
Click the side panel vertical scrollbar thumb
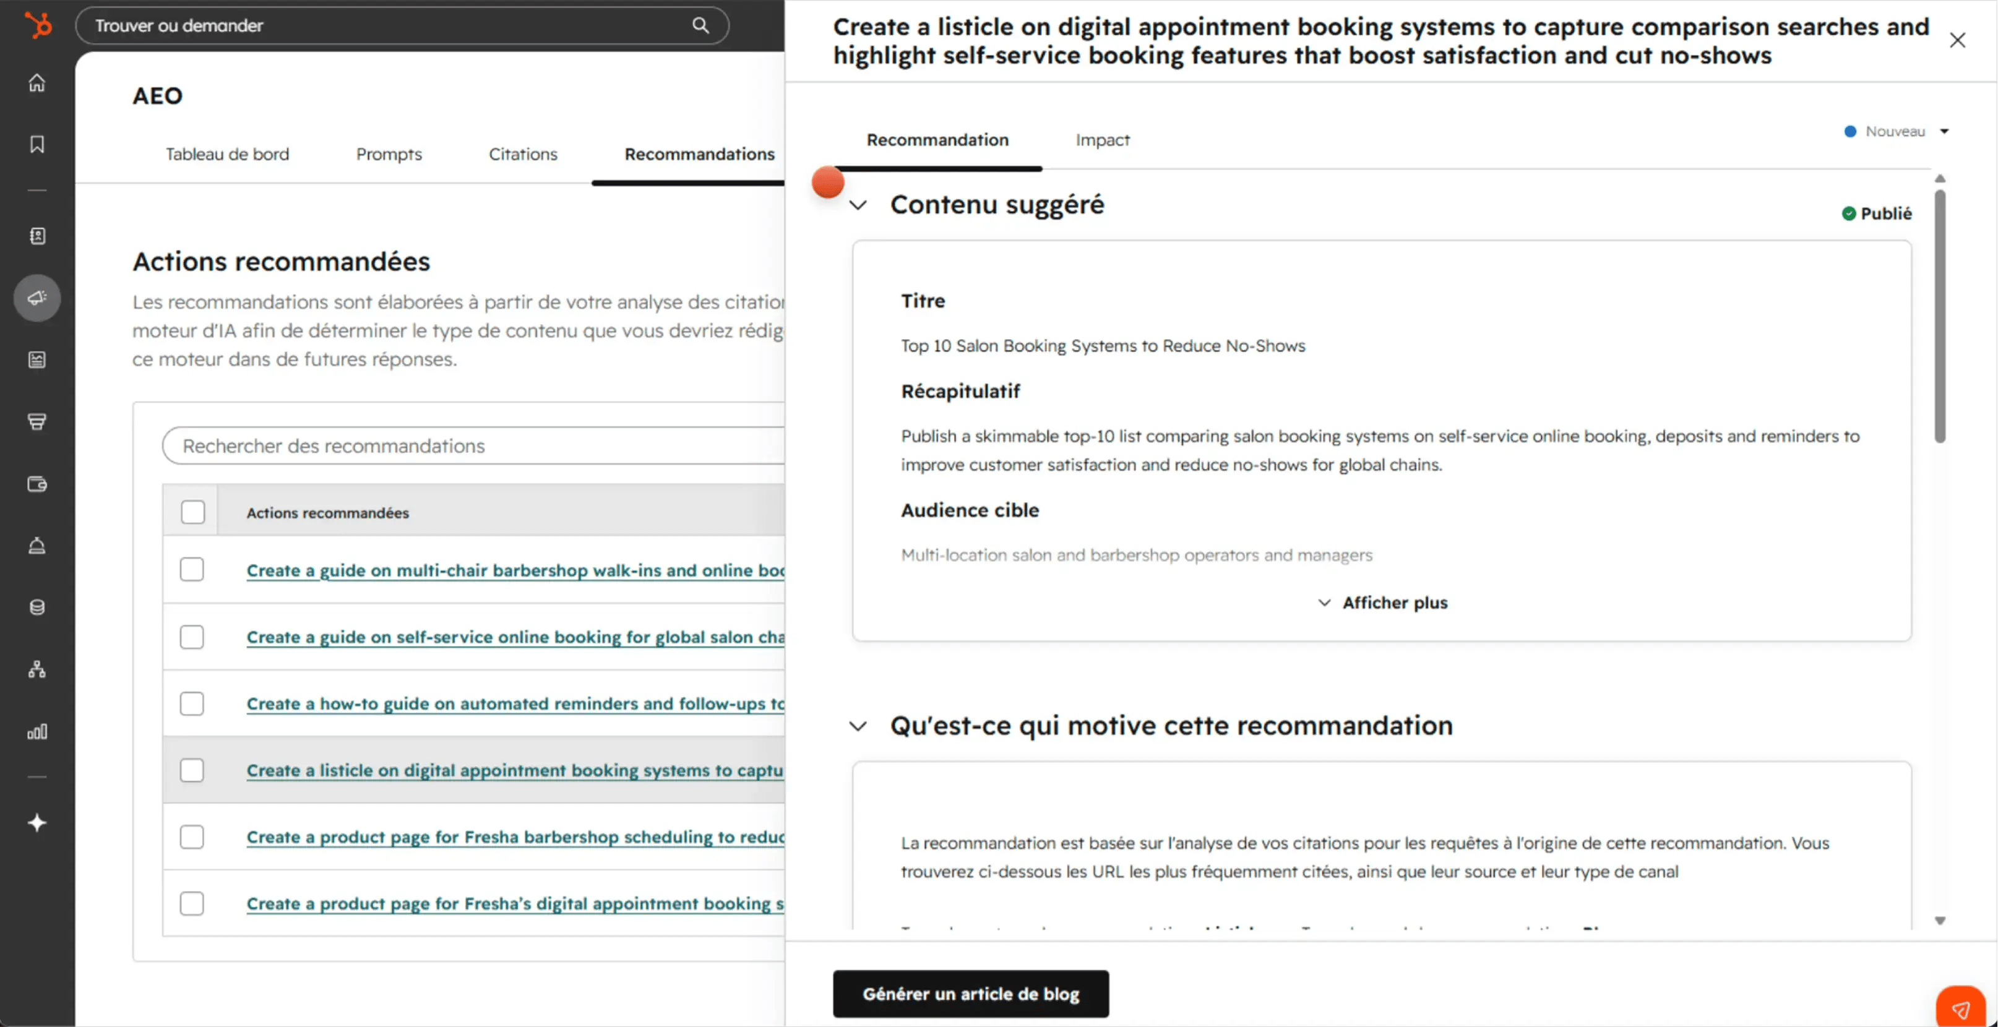1940,317
